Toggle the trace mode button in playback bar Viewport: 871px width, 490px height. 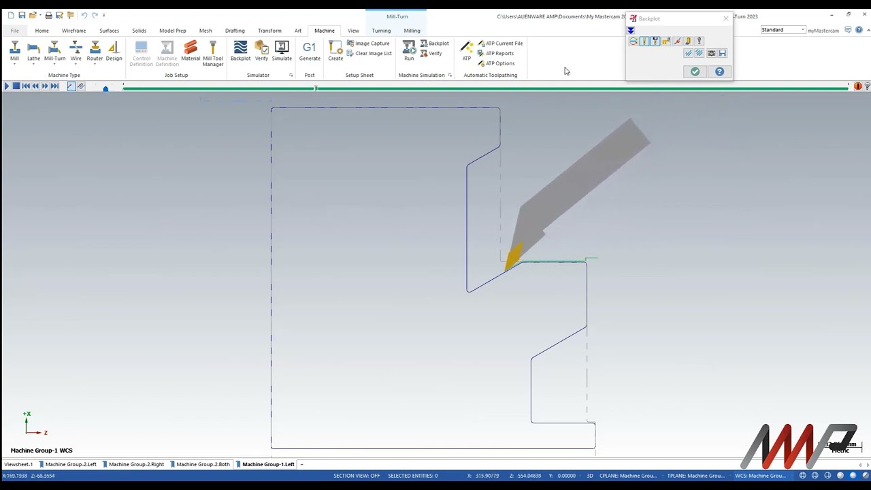click(71, 86)
